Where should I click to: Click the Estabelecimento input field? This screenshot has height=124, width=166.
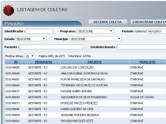pyautogui.click(x=141, y=47)
